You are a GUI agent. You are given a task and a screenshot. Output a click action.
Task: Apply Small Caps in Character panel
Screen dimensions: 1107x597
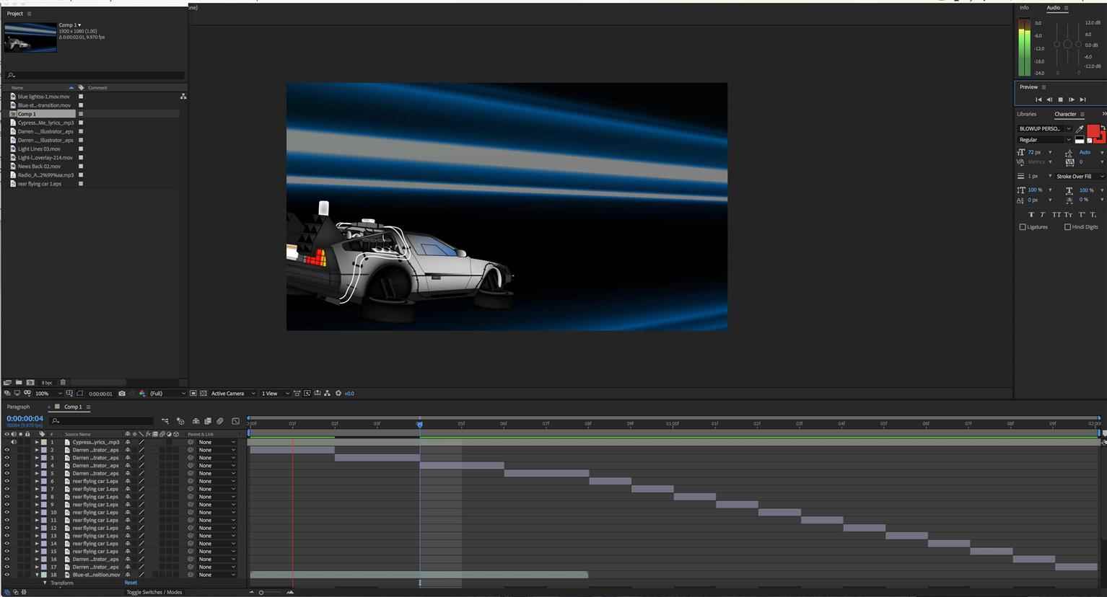click(1068, 215)
